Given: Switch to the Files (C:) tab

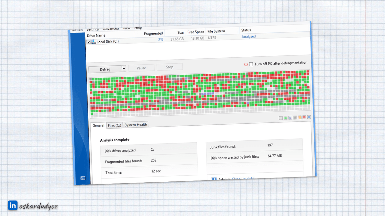Looking at the screenshot, I should point(115,125).
